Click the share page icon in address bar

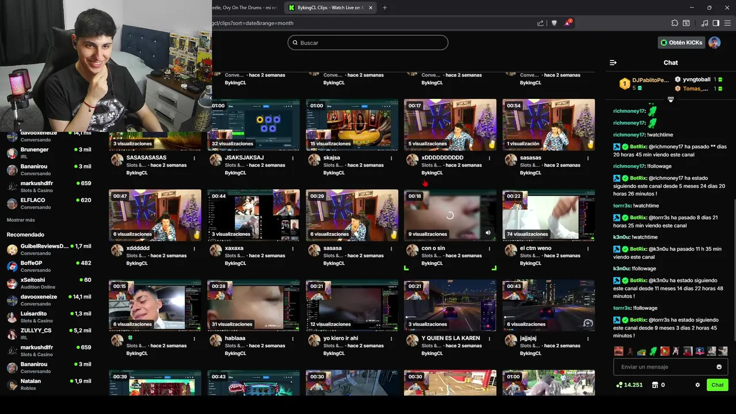click(x=540, y=23)
